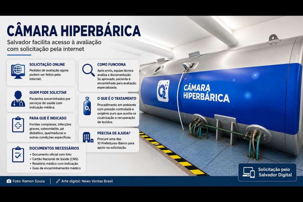Screen dimensions: 303x202
Task: Click the O2 logo on the chamber
Action: tap(163, 91)
